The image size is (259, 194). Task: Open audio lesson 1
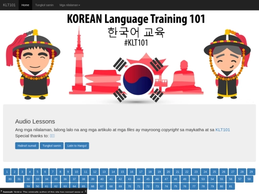7,172
